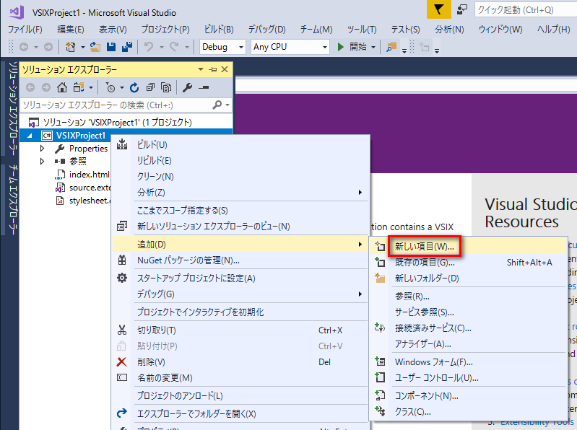The height and width of the screenshot is (430, 577).
Task: Choose 既存の項目(G)... in the submenu
Action: tap(469, 263)
